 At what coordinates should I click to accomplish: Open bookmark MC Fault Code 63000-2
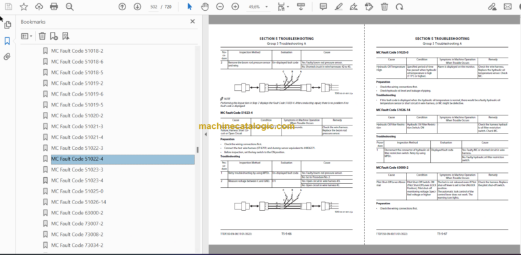(x=77, y=213)
